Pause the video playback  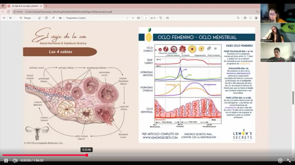pos(6,161)
